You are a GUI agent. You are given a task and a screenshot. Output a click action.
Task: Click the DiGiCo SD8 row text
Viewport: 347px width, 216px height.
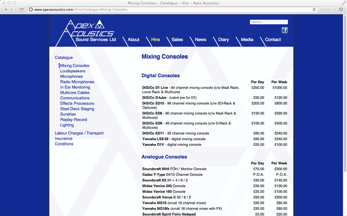click(x=189, y=115)
